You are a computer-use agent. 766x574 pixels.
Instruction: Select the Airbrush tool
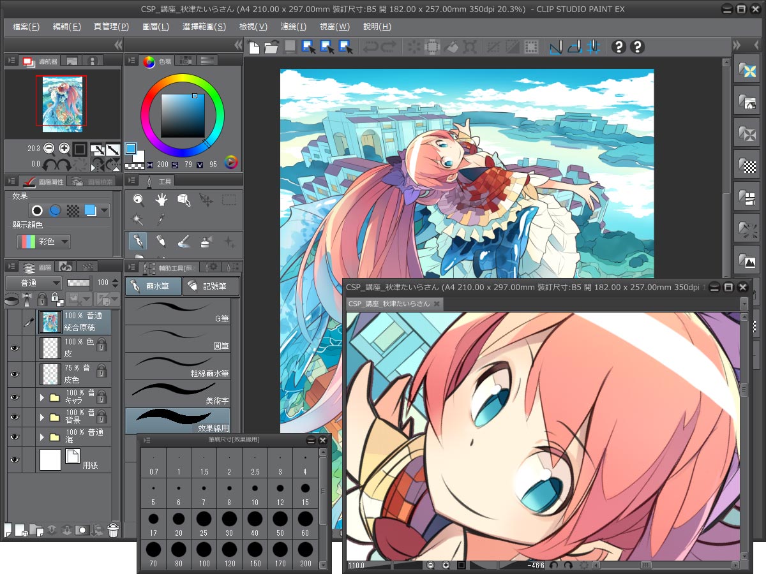pyautogui.click(x=204, y=242)
